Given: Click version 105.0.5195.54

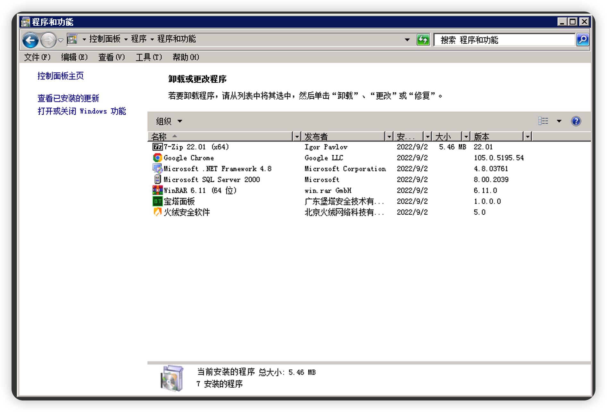Looking at the screenshot, I should pos(499,158).
